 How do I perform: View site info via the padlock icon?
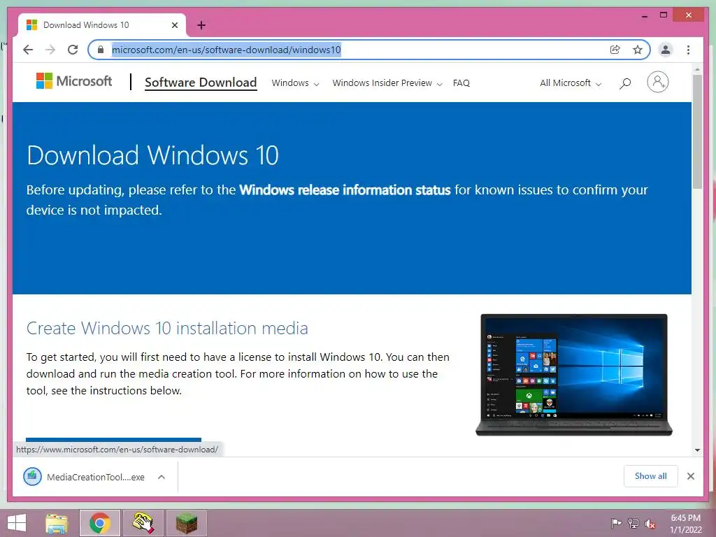[x=101, y=50]
